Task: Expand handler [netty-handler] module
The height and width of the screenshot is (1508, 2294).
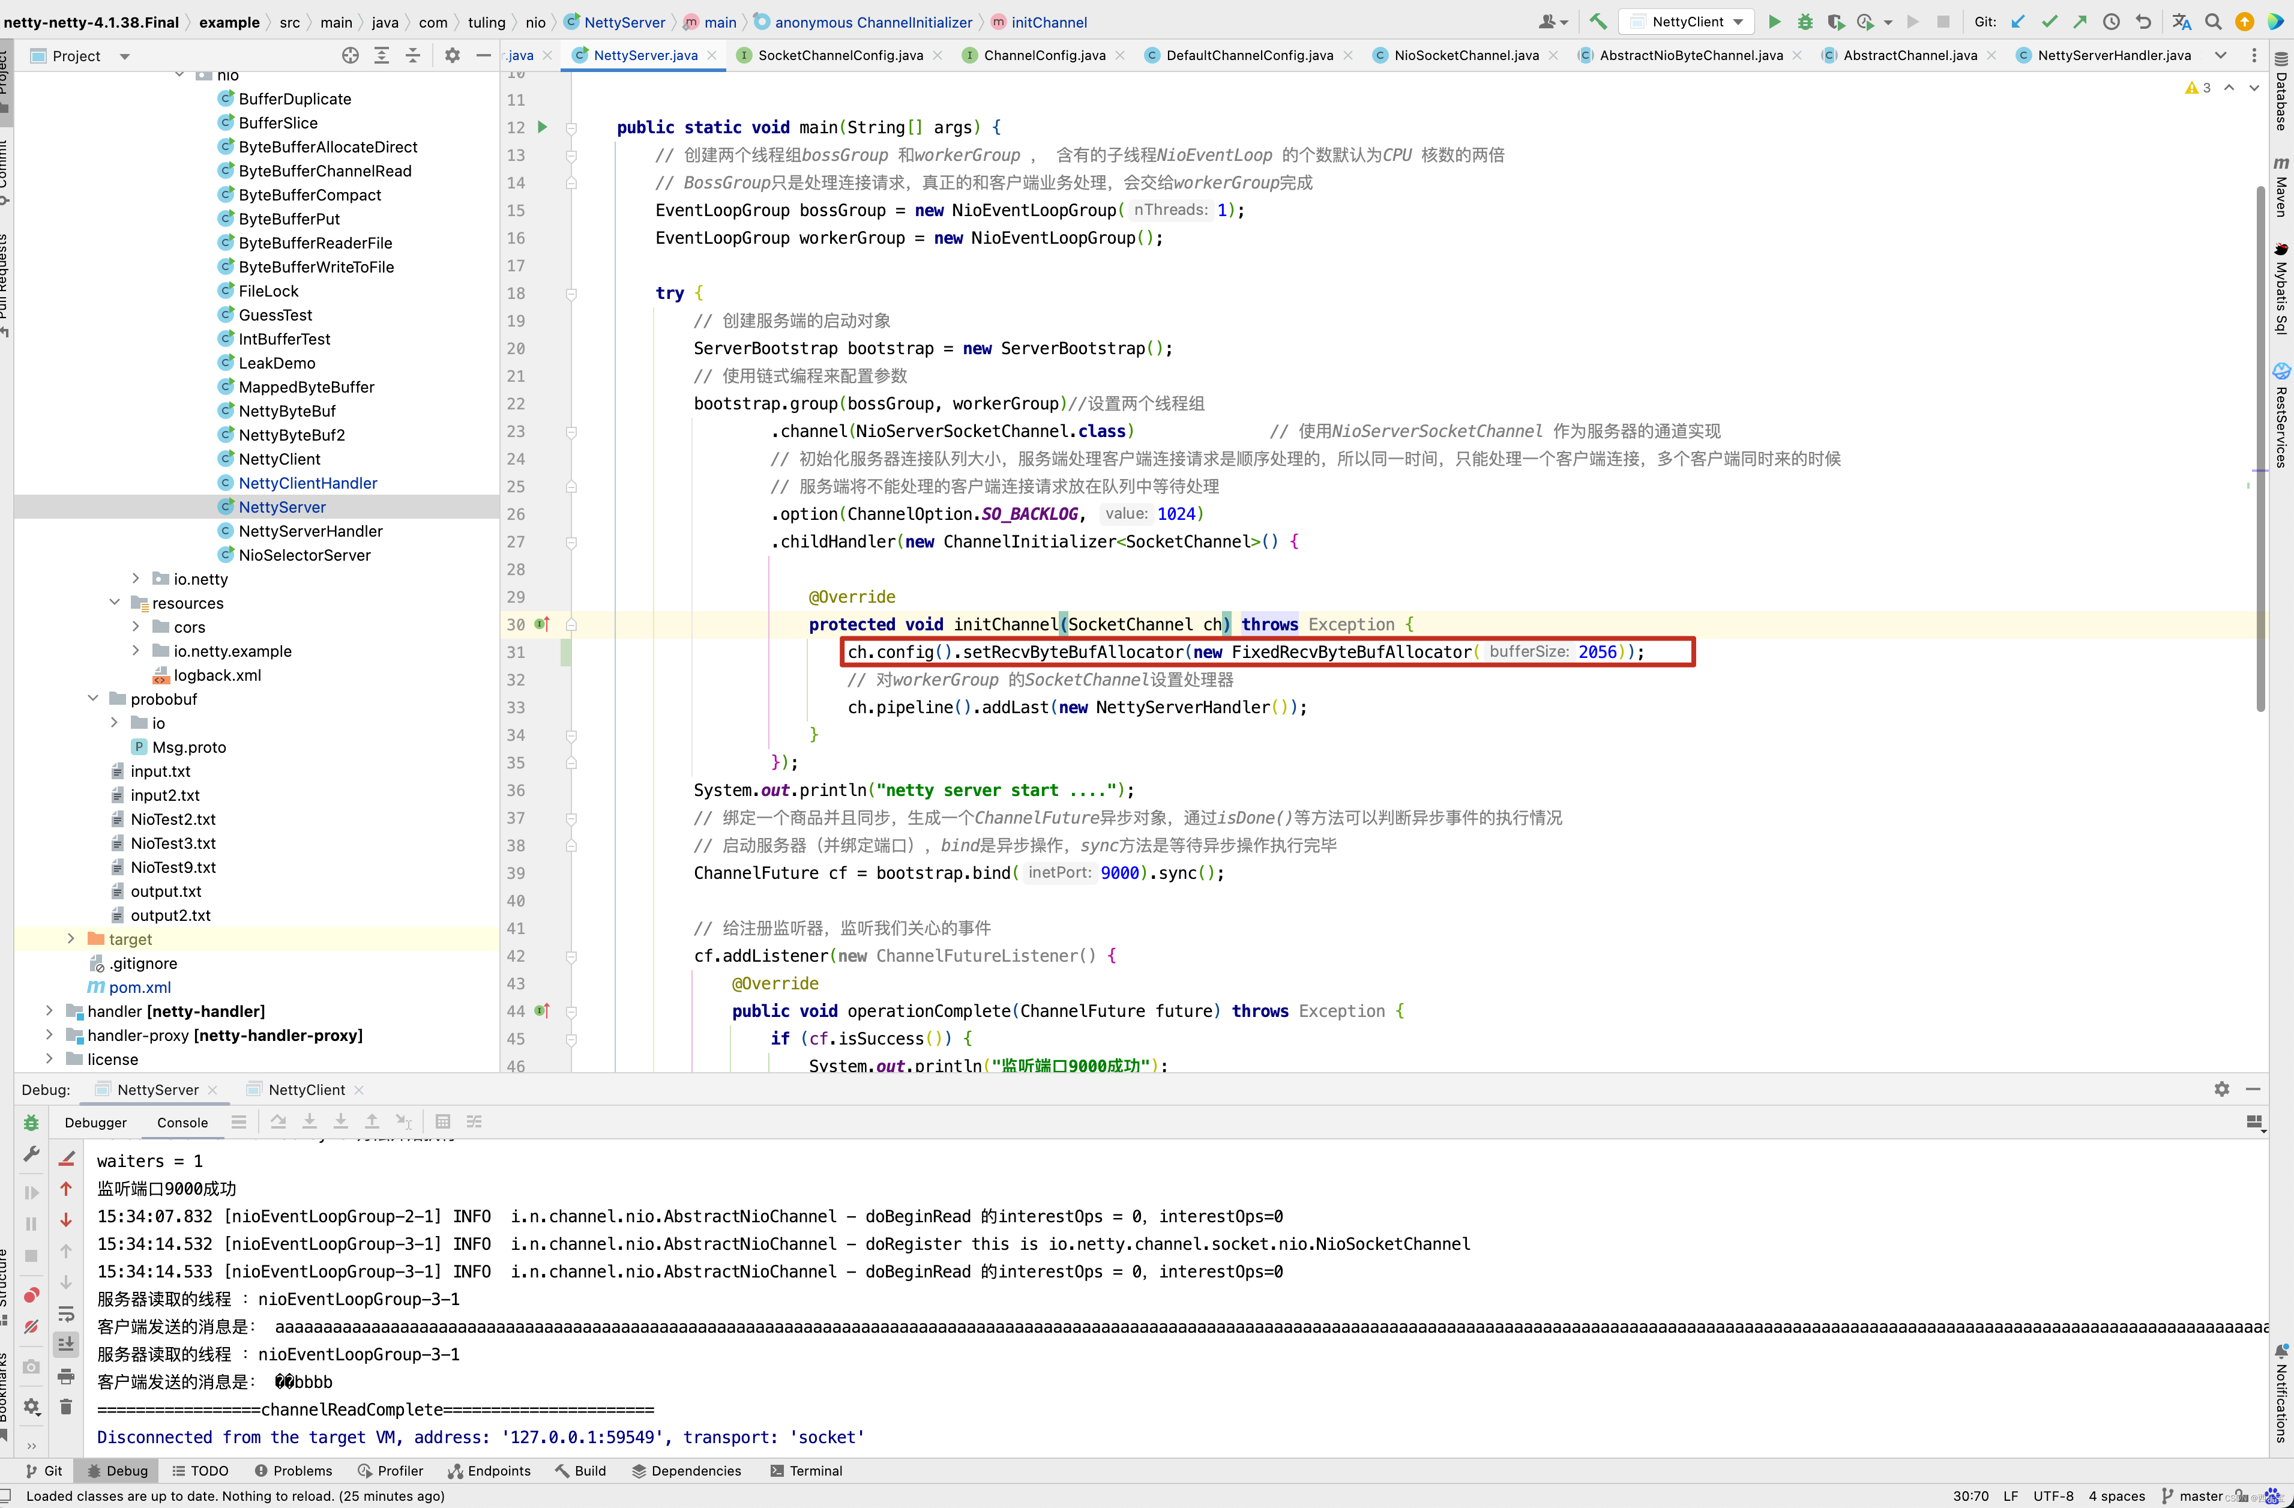Action: click(49, 1010)
